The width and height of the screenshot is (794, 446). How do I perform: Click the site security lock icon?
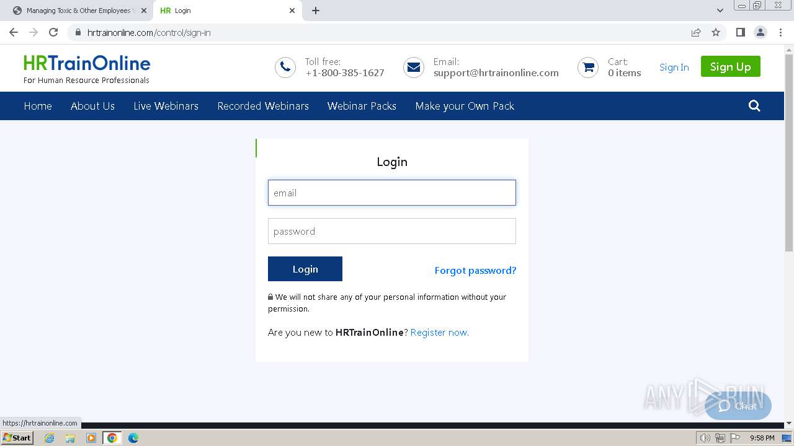click(x=78, y=32)
